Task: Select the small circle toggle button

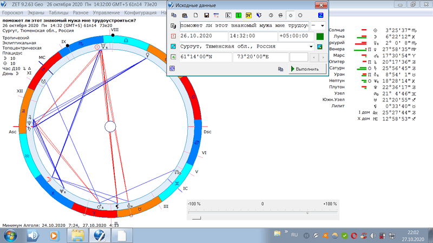Action: (291, 15)
